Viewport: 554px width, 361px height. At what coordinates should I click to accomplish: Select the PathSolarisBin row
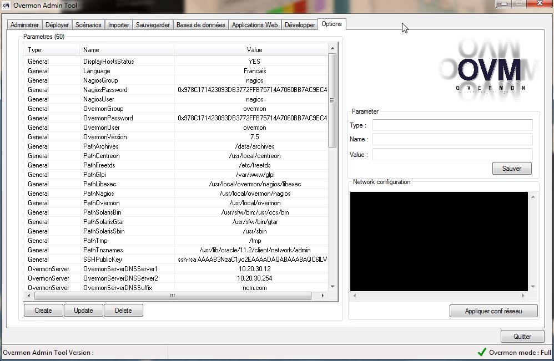click(176, 212)
